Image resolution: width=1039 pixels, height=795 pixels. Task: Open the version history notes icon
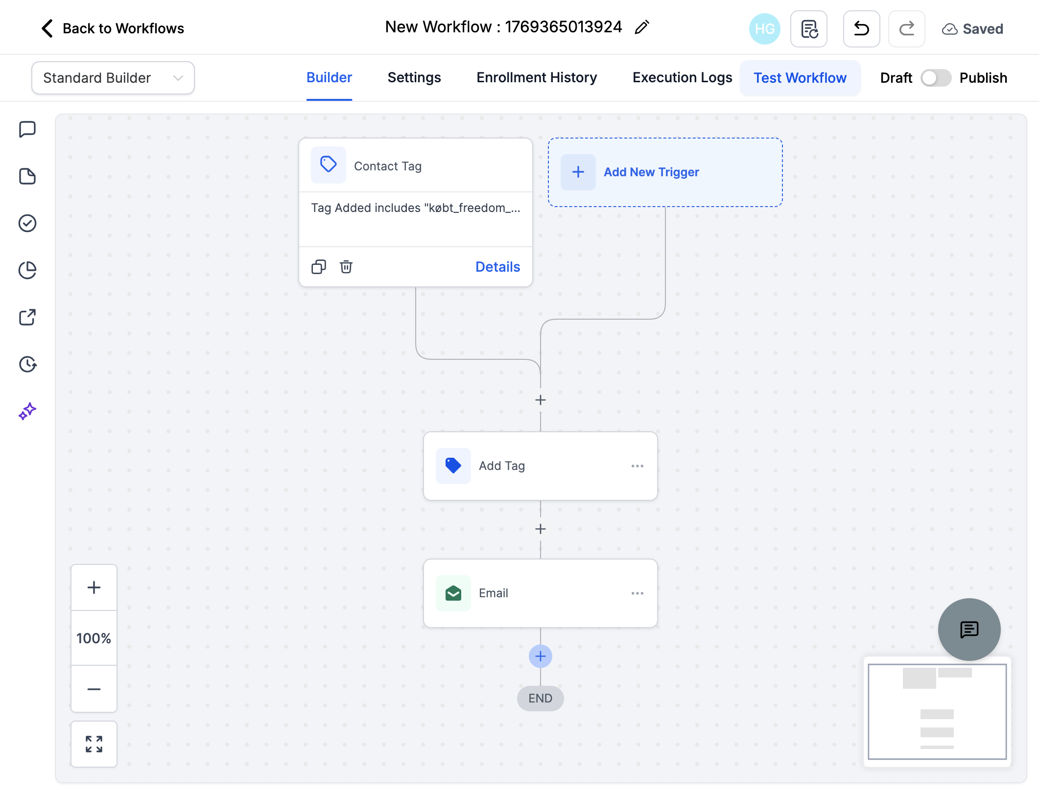coord(809,29)
